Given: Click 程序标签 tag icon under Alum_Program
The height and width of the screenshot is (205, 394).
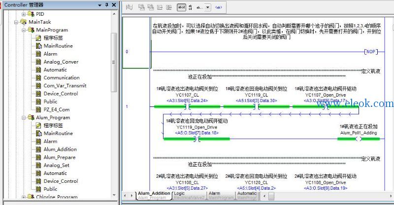Looking at the screenshot, I should pos(38,125).
